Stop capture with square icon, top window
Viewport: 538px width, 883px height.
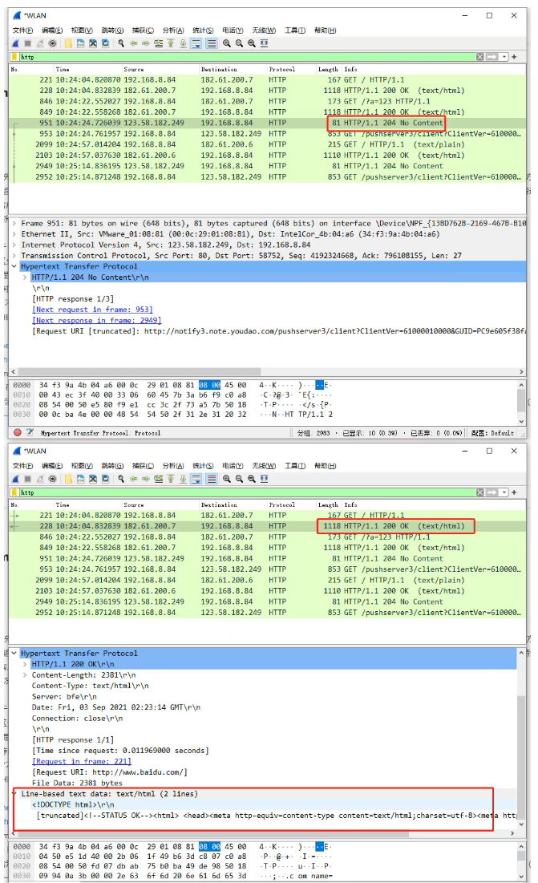coord(27,43)
